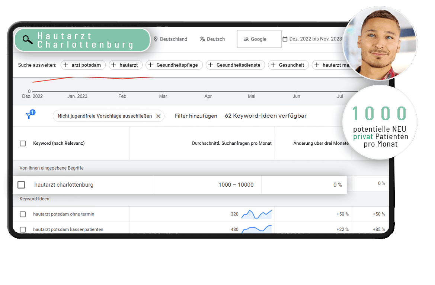The image size is (435, 285).
Task: Toggle 'hautarzt potsdam kassenpatienten' checkbox
Action: [23, 229]
